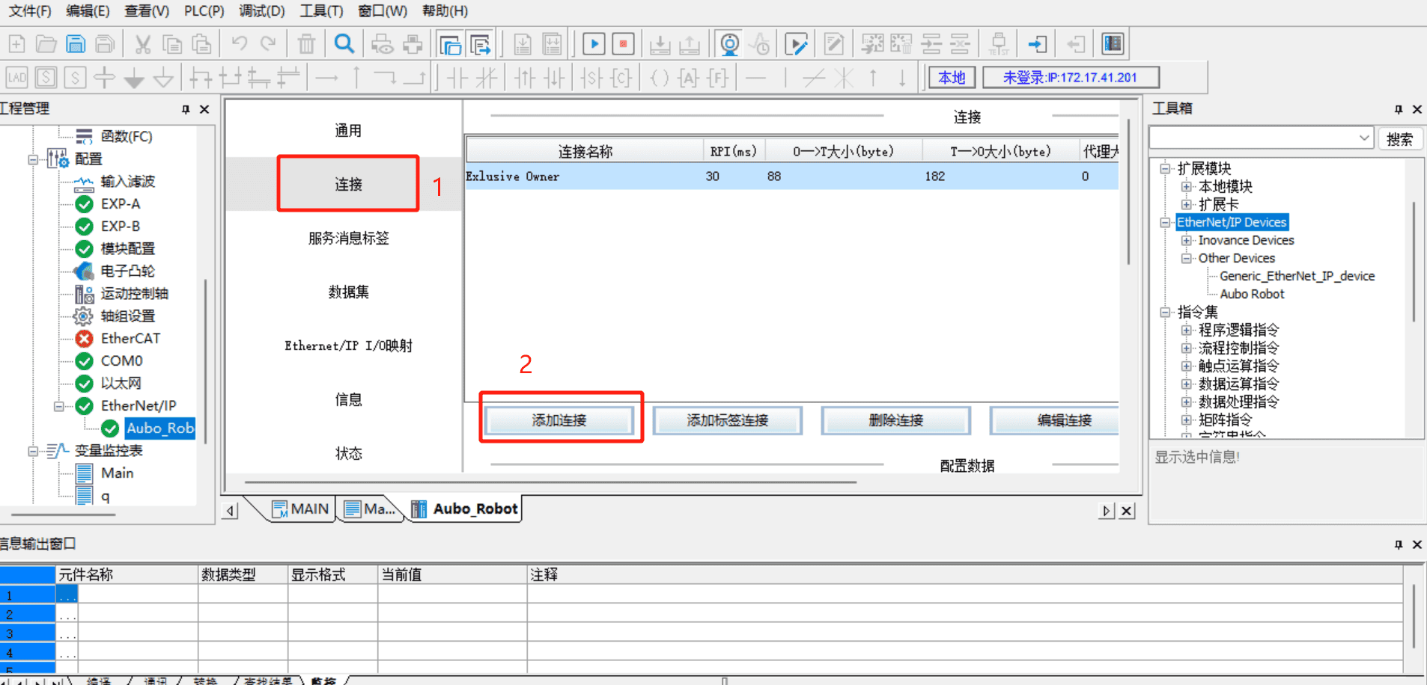Click the 删除连接 button

pos(896,420)
